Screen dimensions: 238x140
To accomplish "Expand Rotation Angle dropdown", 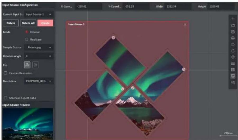I will (x=39, y=56).
